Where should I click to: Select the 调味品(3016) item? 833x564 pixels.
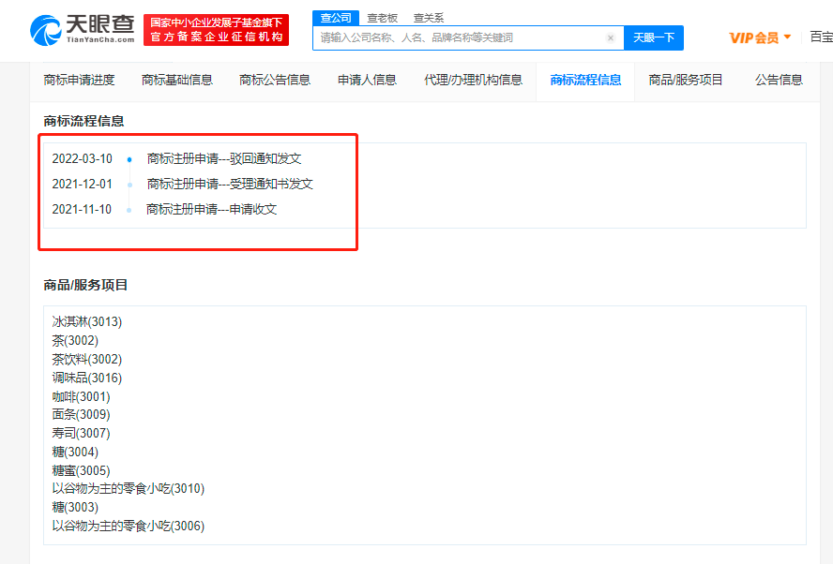(x=87, y=378)
